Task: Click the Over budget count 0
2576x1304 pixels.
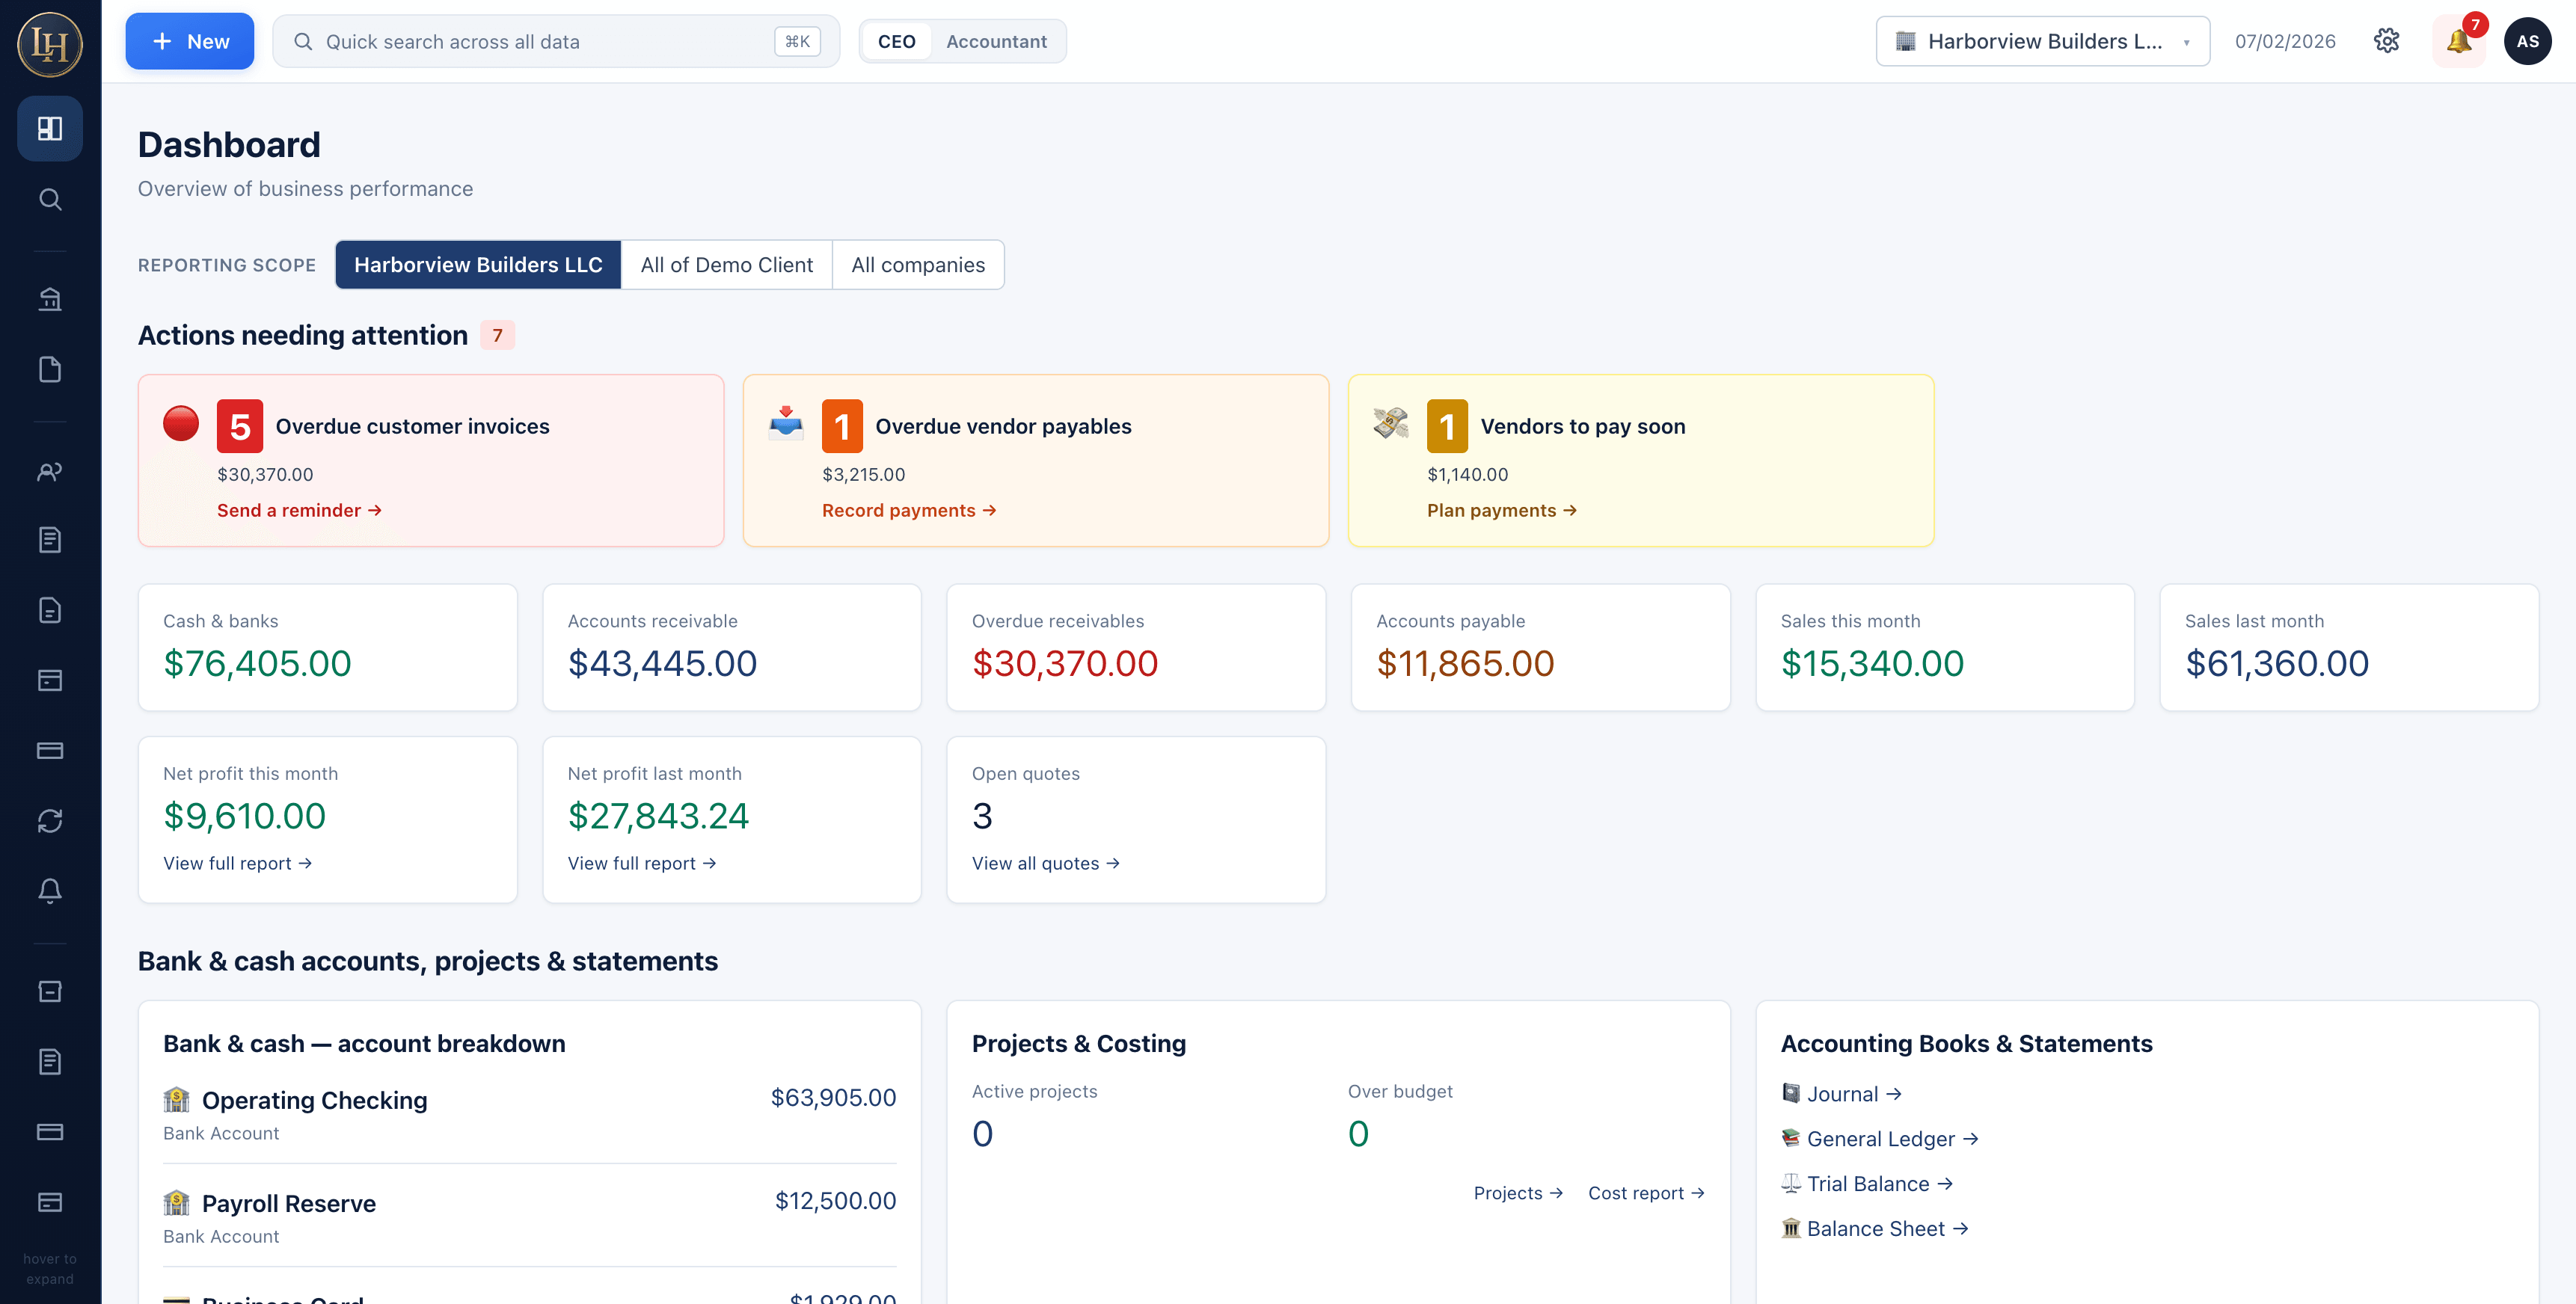Action: 1358,1134
